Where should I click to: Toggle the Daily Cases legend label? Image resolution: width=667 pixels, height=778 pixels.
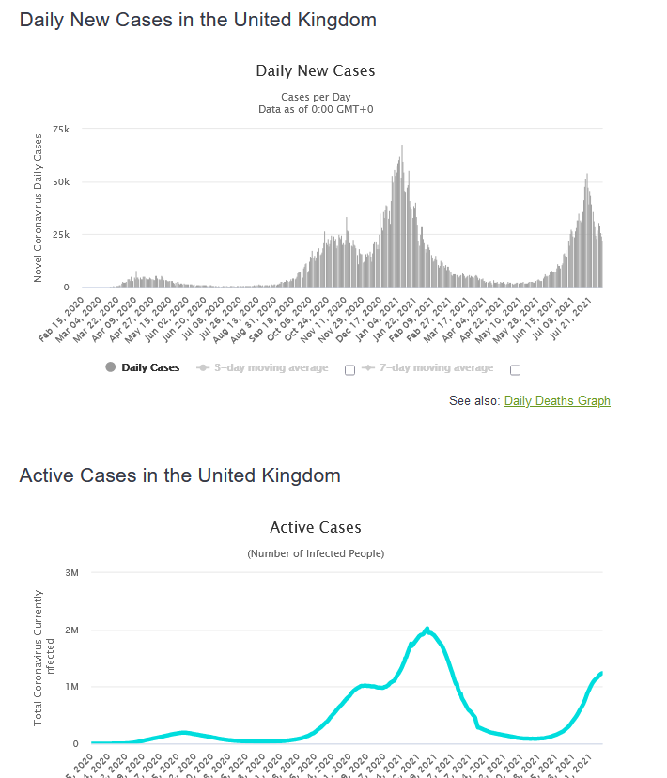point(150,367)
